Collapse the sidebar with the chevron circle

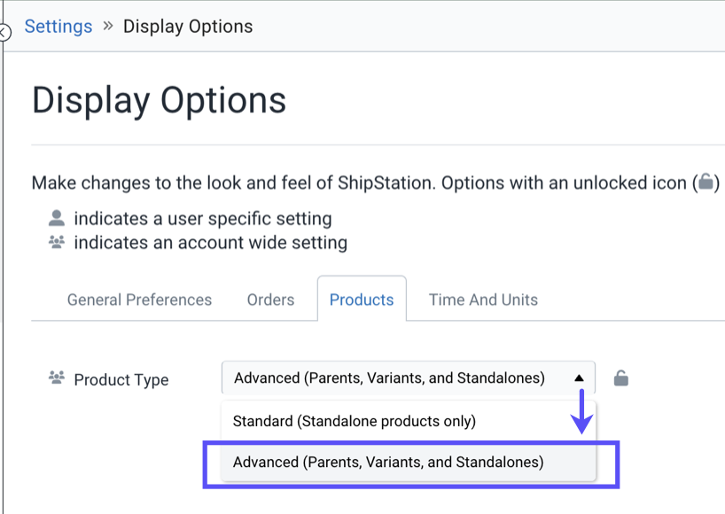(4, 33)
